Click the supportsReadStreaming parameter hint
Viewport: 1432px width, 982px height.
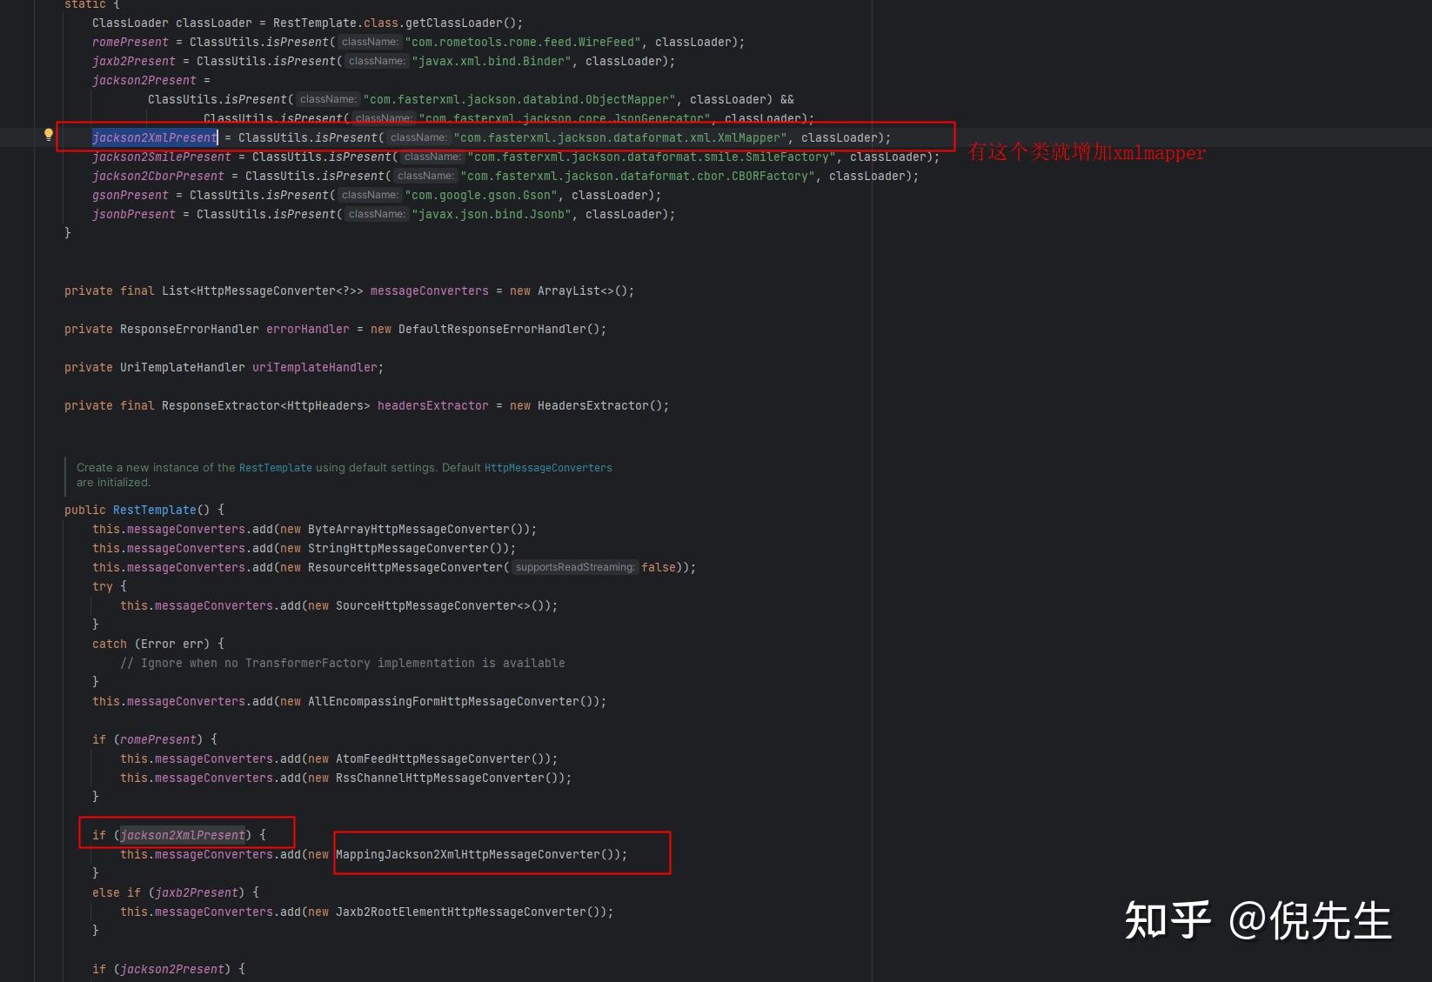tap(575, 567)
